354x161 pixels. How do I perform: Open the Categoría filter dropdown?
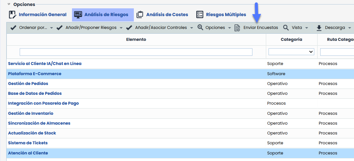point(291,52)
